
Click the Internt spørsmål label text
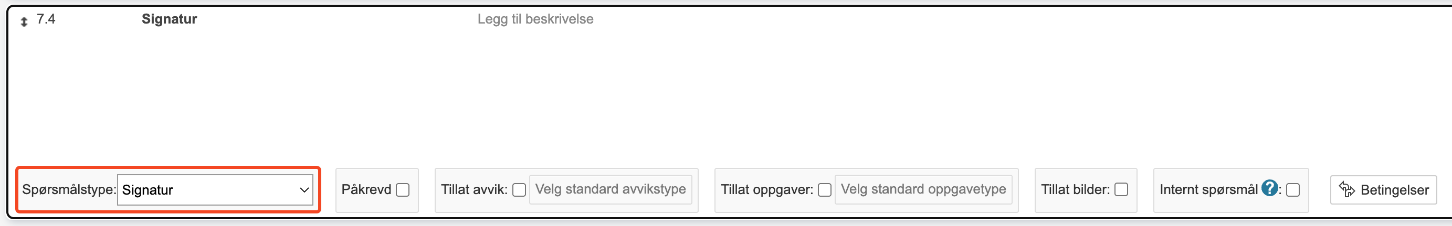(x=1208, y=189)
